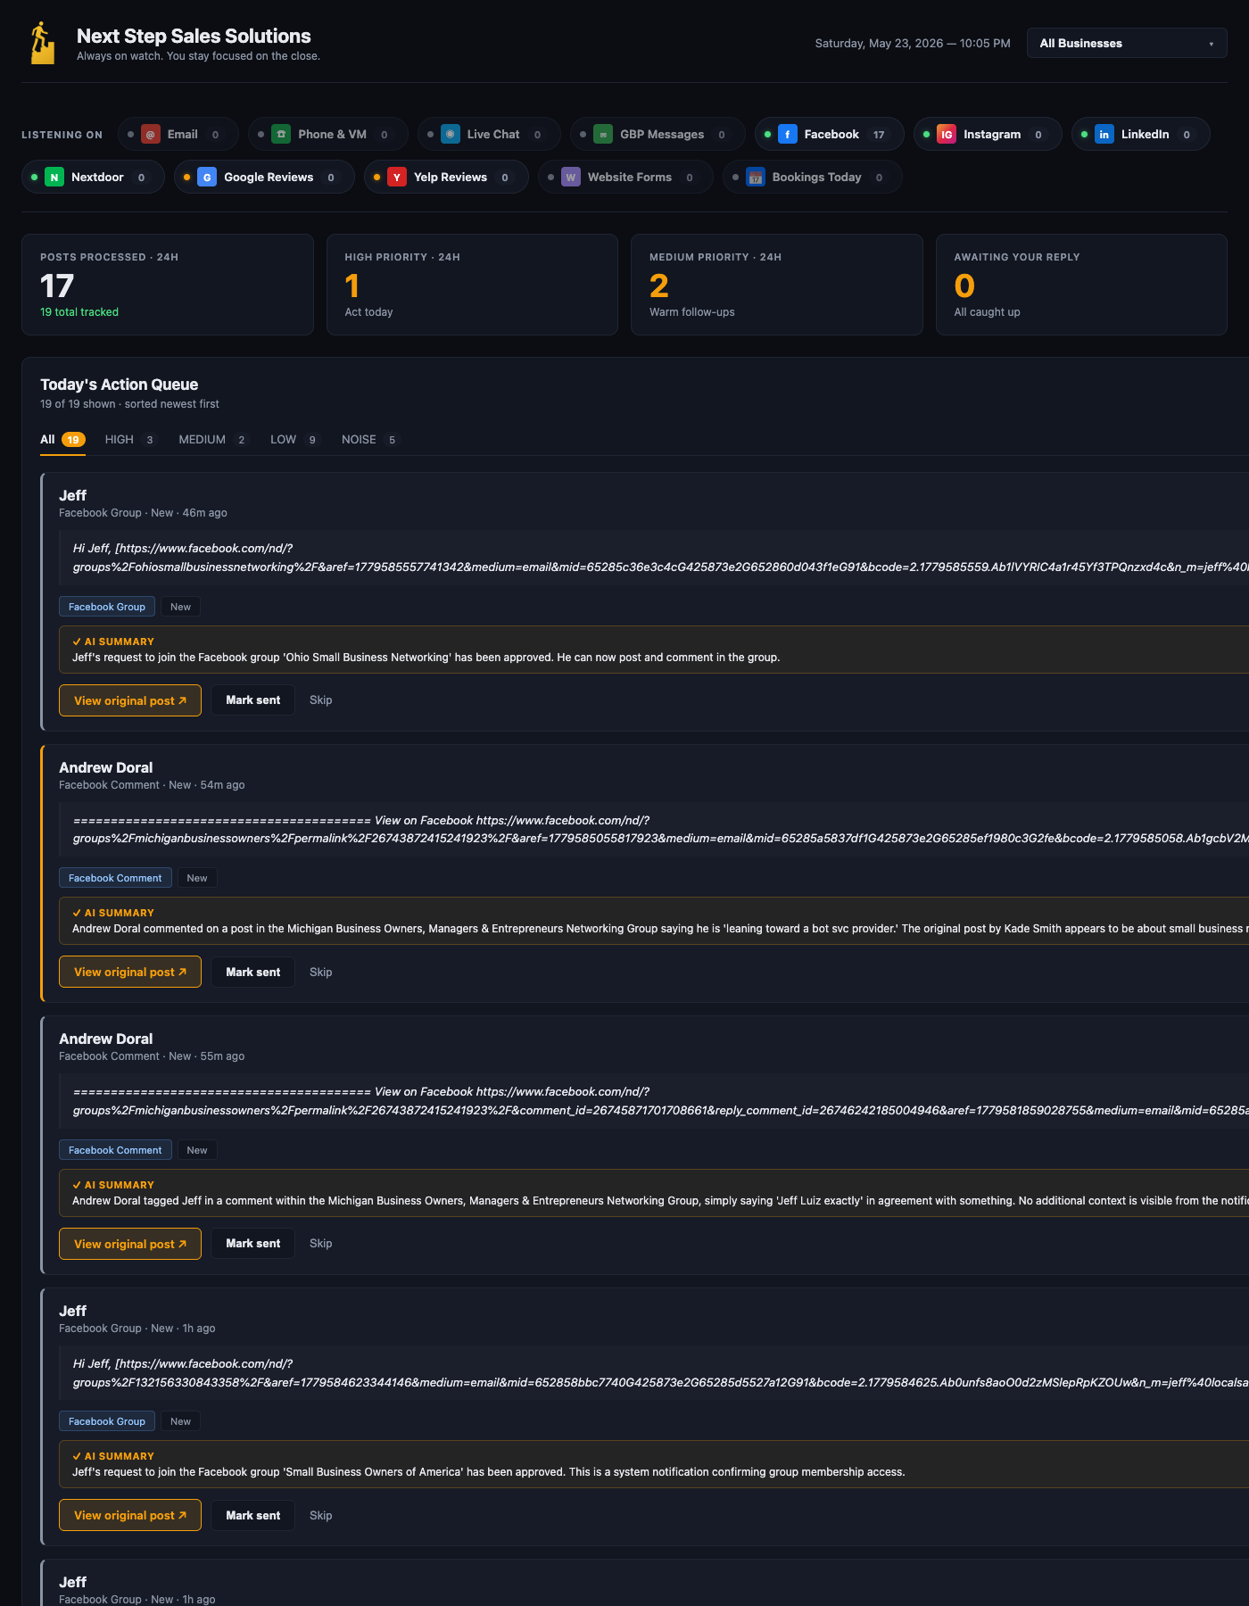Screen dimensions: 1249x1606
Task: Click the Yelp Reviews channel icon
Action: click(397, 178)
